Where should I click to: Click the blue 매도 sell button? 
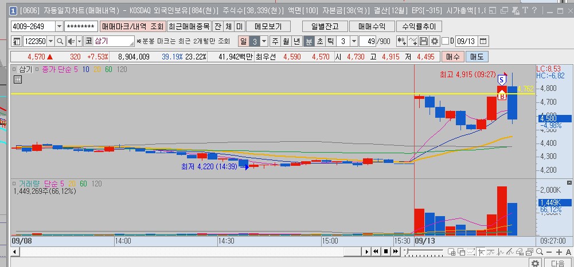[x=477, y=57]
